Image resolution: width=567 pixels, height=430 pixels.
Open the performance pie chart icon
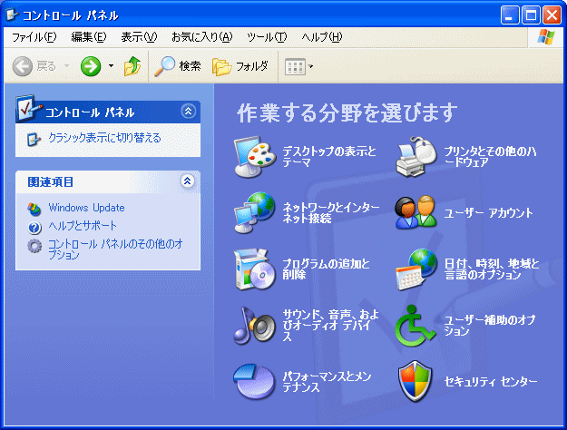254,382
